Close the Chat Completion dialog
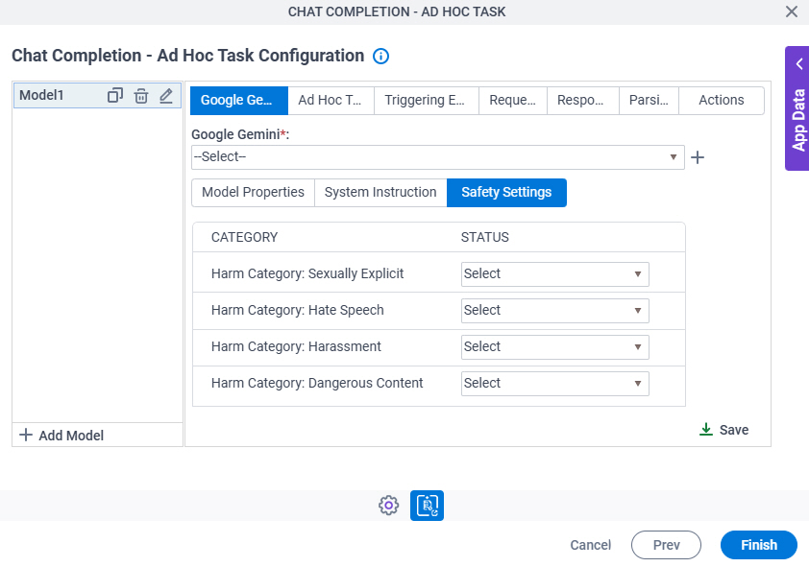 point(792,12)
